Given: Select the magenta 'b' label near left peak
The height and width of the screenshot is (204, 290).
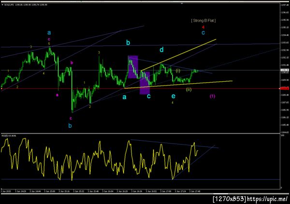Looking at the screenshot, I should 72,63.
